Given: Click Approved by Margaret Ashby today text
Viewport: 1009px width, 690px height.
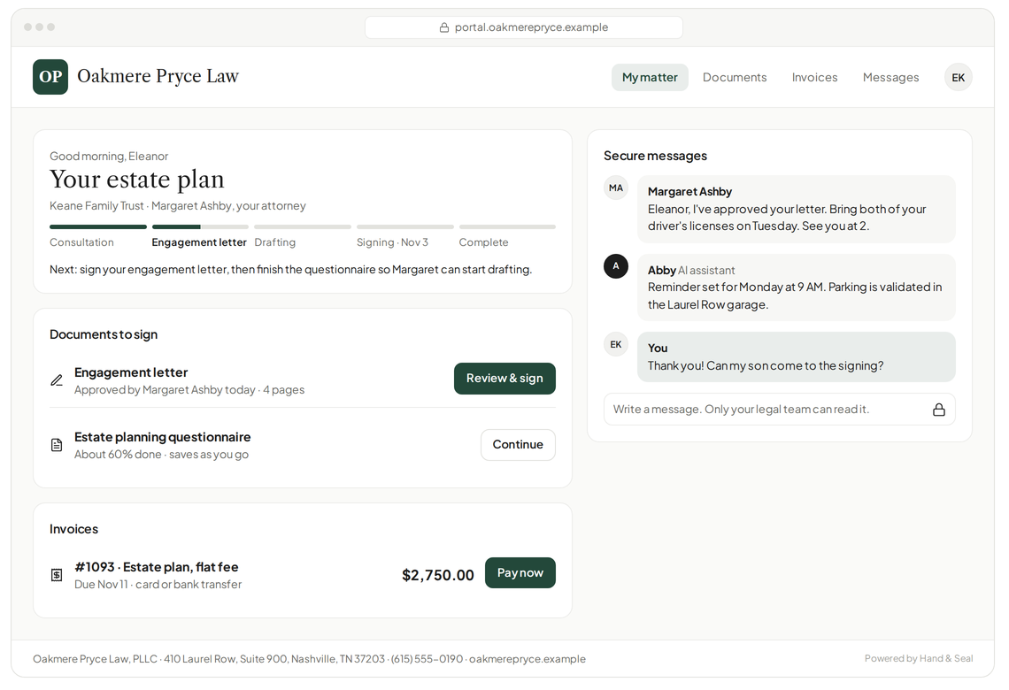Looking at the screenshot, I should coord(189,390).
